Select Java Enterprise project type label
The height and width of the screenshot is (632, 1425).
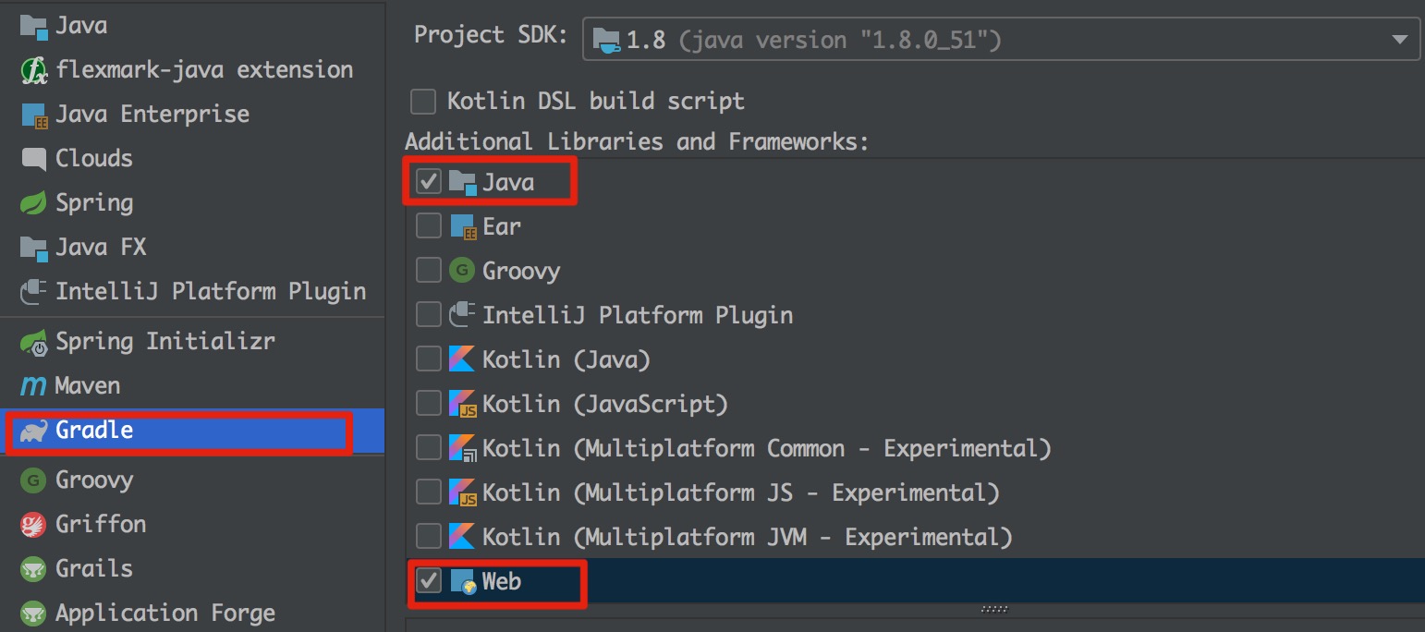pyautogui.click(x=152, y=115)
